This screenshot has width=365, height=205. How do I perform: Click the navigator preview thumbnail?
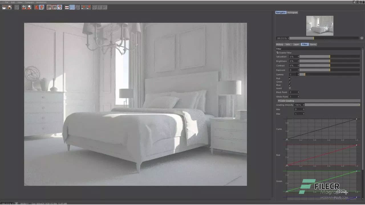[x=320, y=26]
